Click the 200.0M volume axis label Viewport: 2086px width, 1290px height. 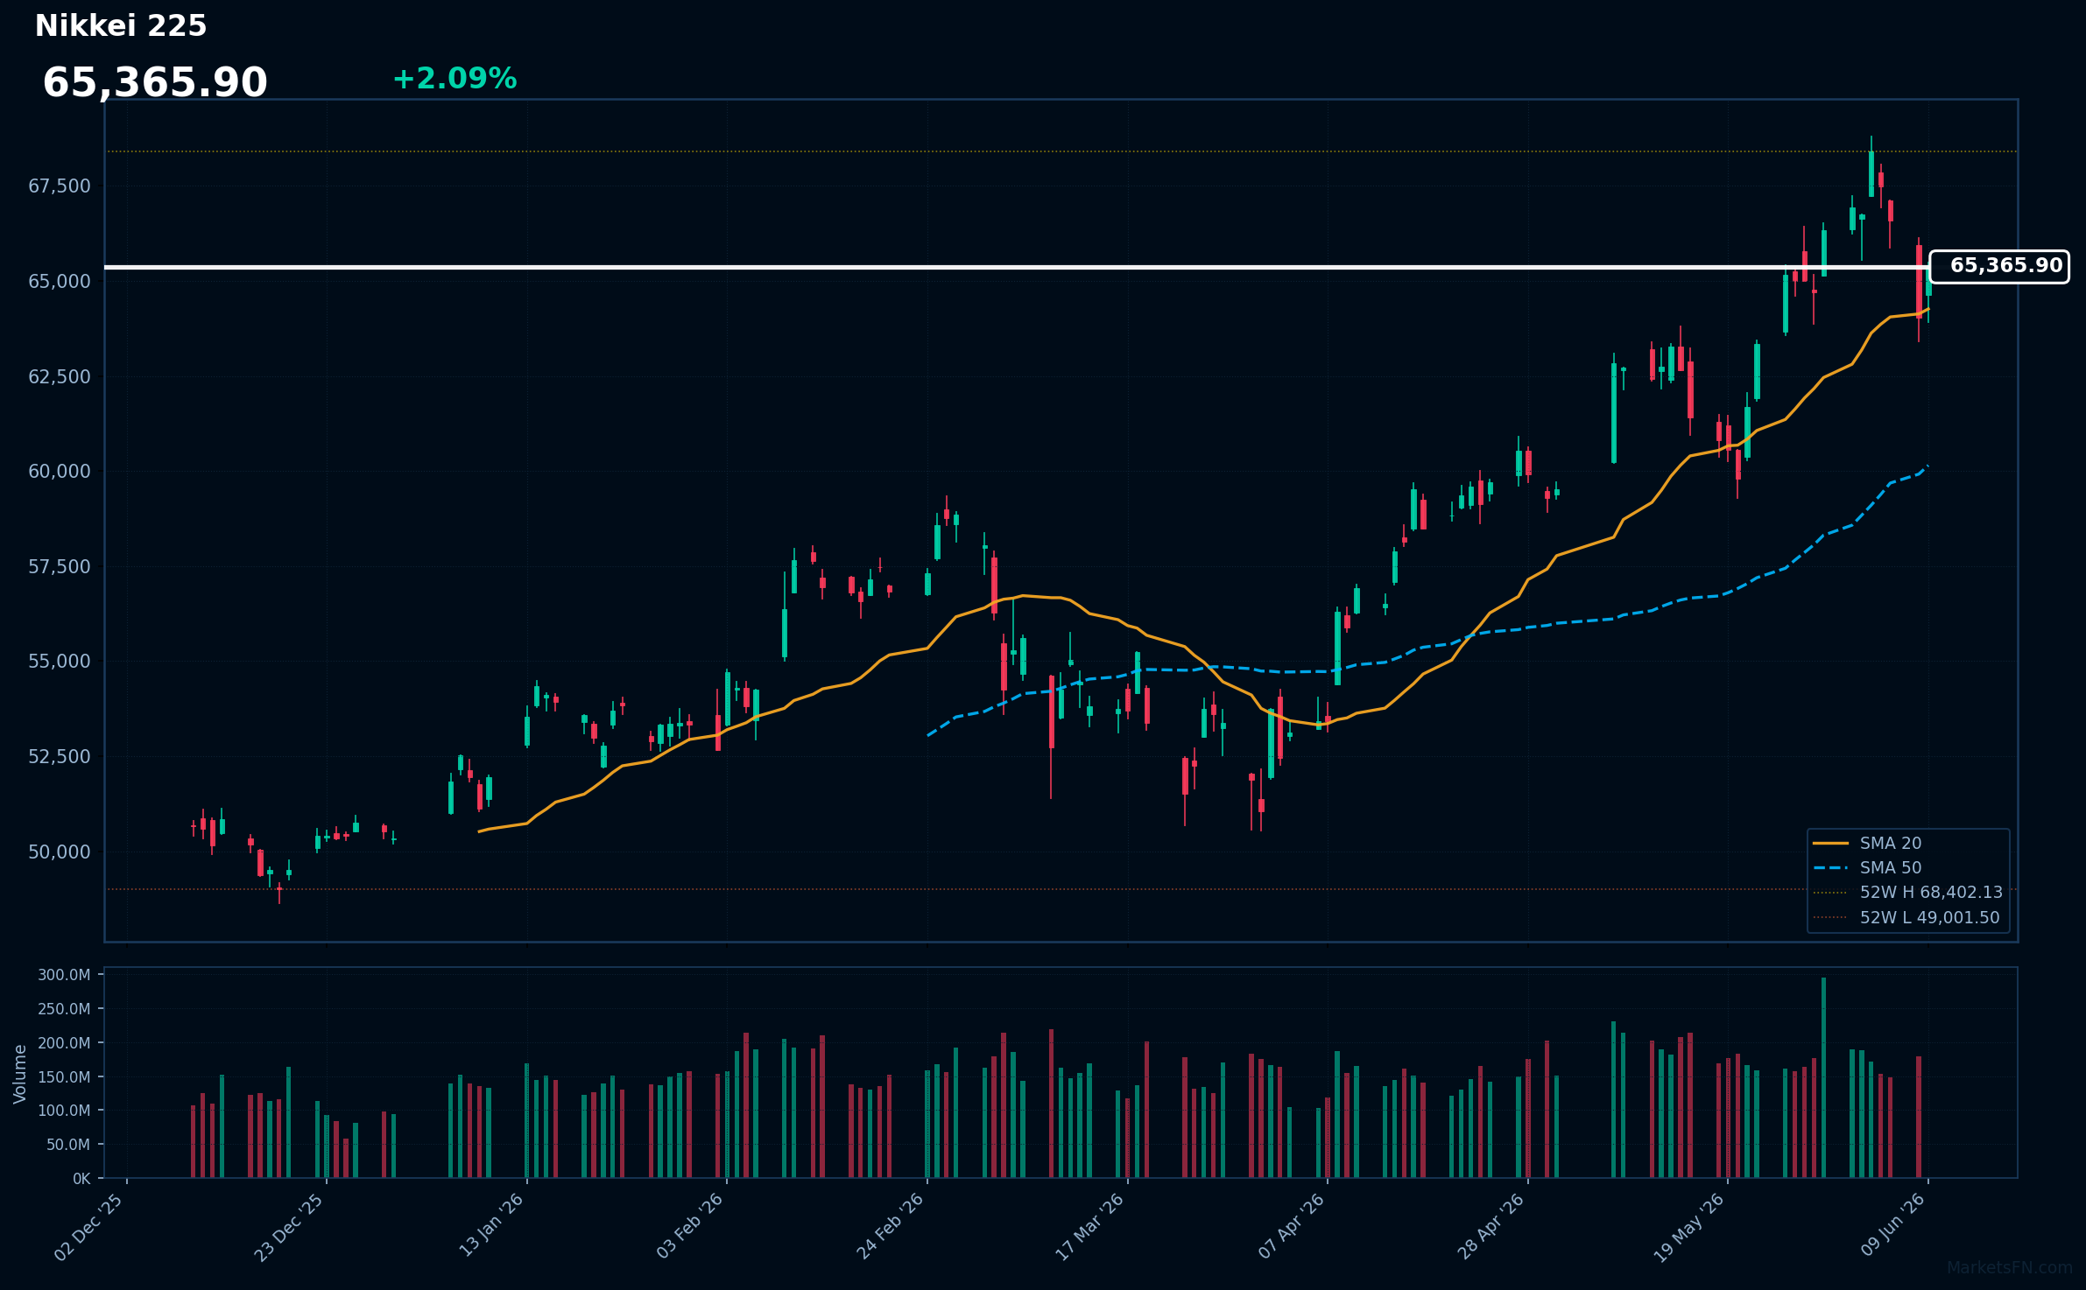[64, 1043]
